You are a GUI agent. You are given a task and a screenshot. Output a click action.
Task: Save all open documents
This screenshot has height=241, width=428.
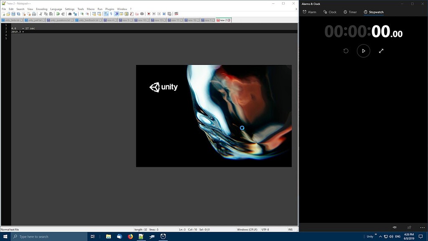tap(18, 14)
